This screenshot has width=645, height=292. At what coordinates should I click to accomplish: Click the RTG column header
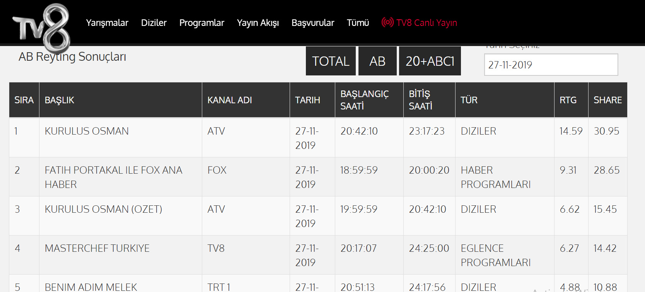tap(568, 100)
